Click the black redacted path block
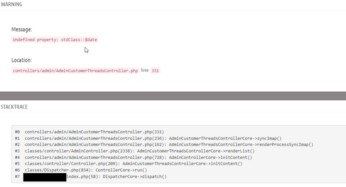Image resolution: width=346 pixels, height=187 pixels. point(45,177)
